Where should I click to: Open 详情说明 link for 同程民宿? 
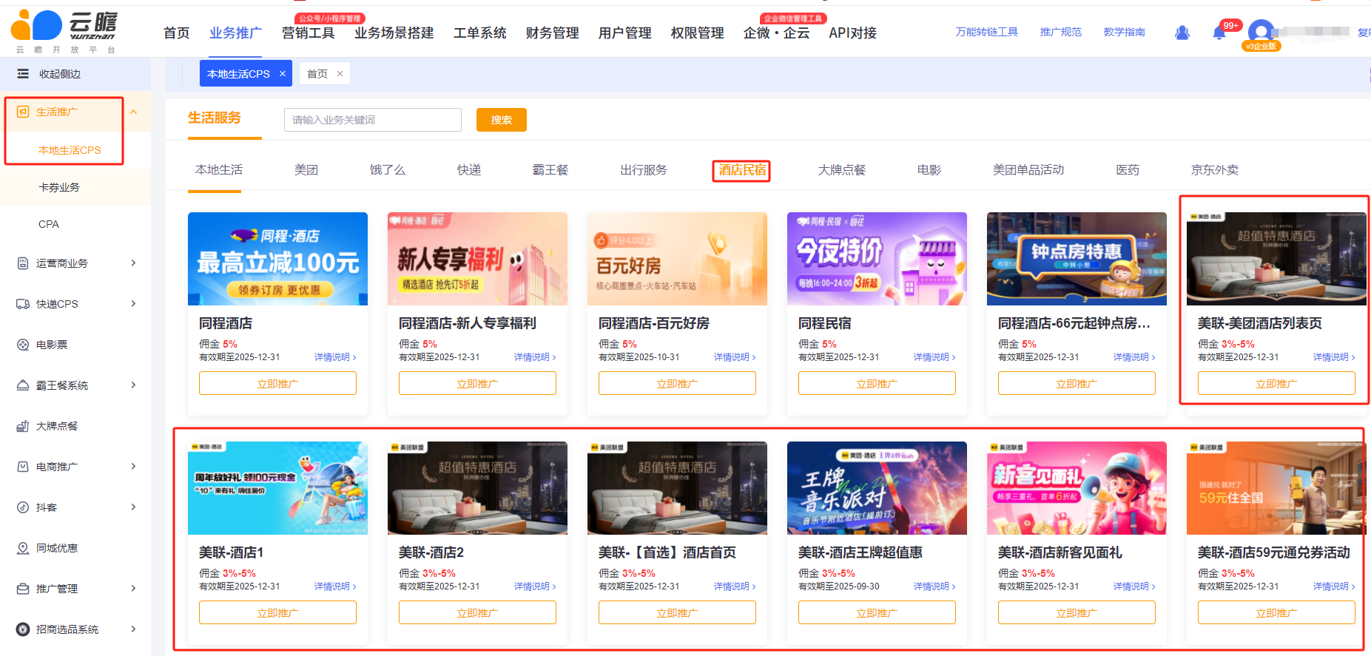[x=934, y=357]
